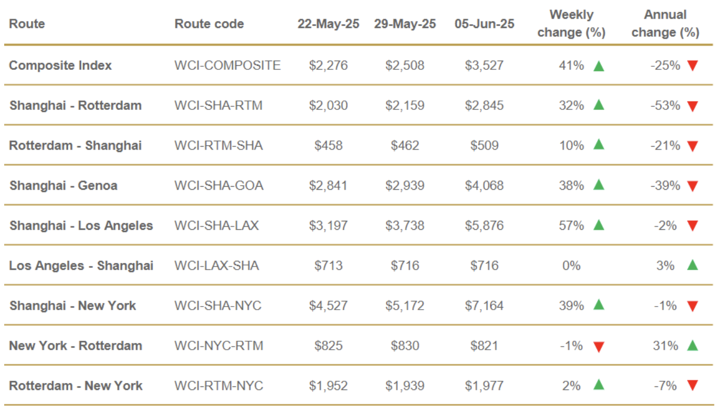Click red down arrow in Composite Index annual change
Image resolution: width=721 pixels, height=408 pixels.
[692, 66]
